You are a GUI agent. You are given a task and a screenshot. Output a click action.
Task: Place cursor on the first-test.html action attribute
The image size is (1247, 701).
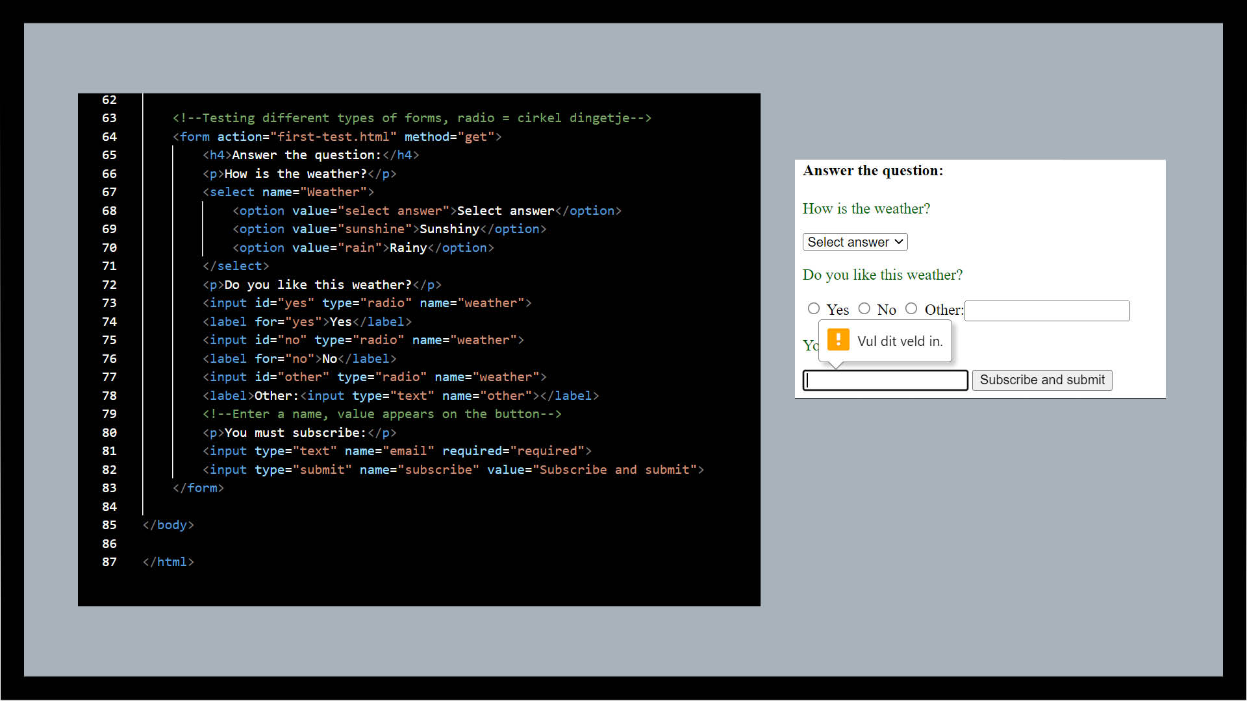[x=334, y=136]
